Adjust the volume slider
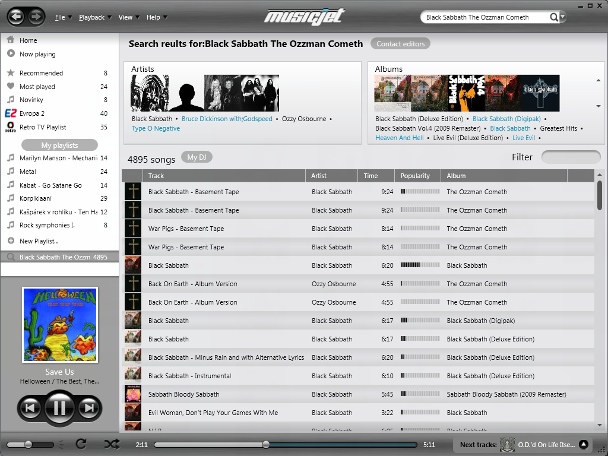Image resolution: width=608 pixels, height=456 pixels. [30, 444]
